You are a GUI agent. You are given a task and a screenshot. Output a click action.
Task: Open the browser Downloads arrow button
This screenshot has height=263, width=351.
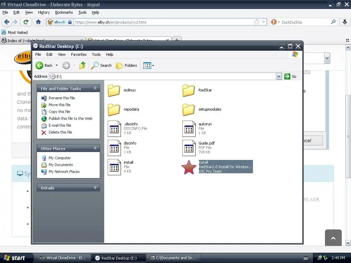[x=345, y=22]
